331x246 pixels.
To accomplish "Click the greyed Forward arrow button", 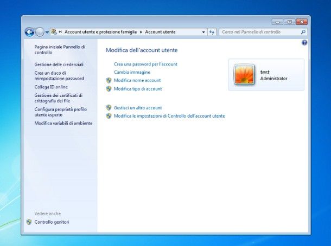I will click(40, 33).
